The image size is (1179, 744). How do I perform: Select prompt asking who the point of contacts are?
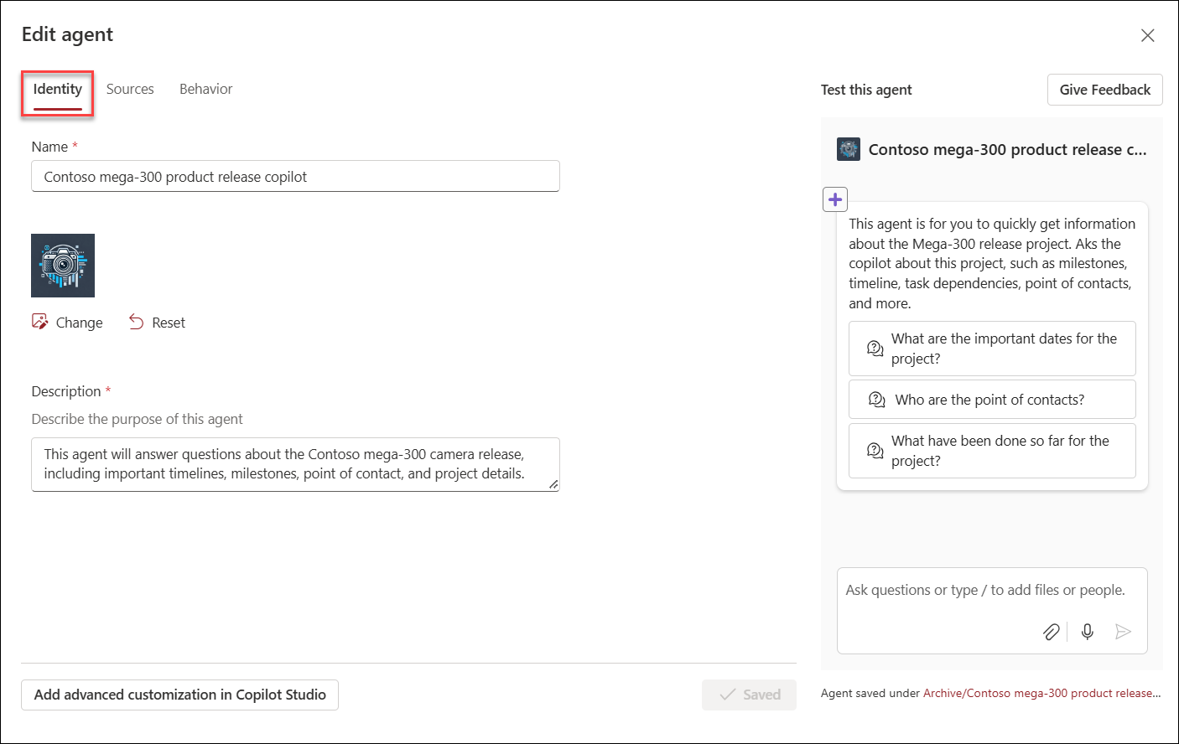[x=992, y=399]
